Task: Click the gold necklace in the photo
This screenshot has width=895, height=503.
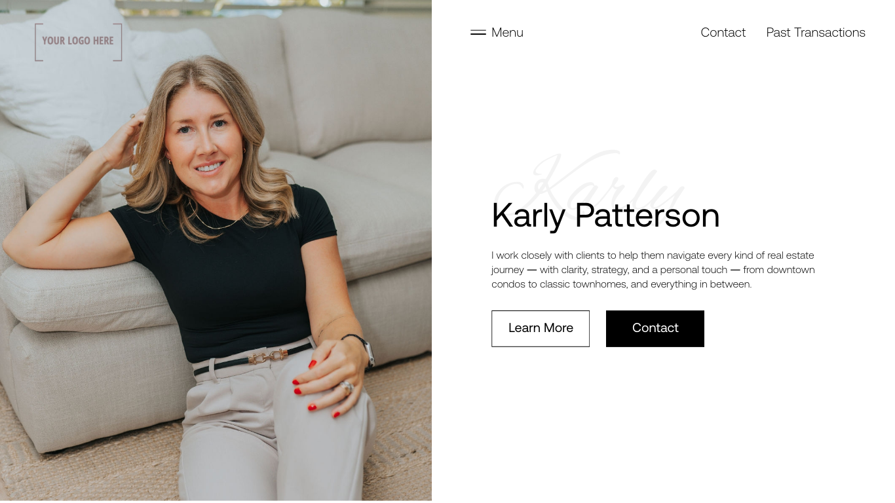Action: tap(216, 218)
